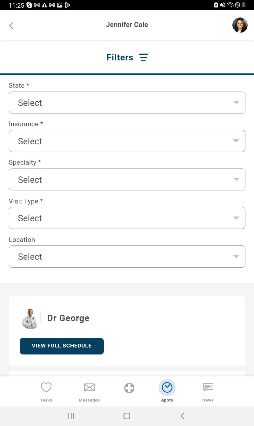This screenshot has height=426, width=254.
Task: Tap Android system back button
Action: click(x=182, y=416)
